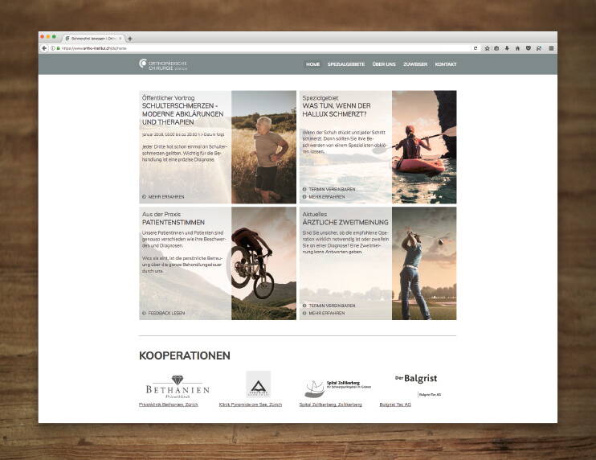Click the Spital Zollikerberg logo
Screen dimensions: 596x460
point(337,388)
